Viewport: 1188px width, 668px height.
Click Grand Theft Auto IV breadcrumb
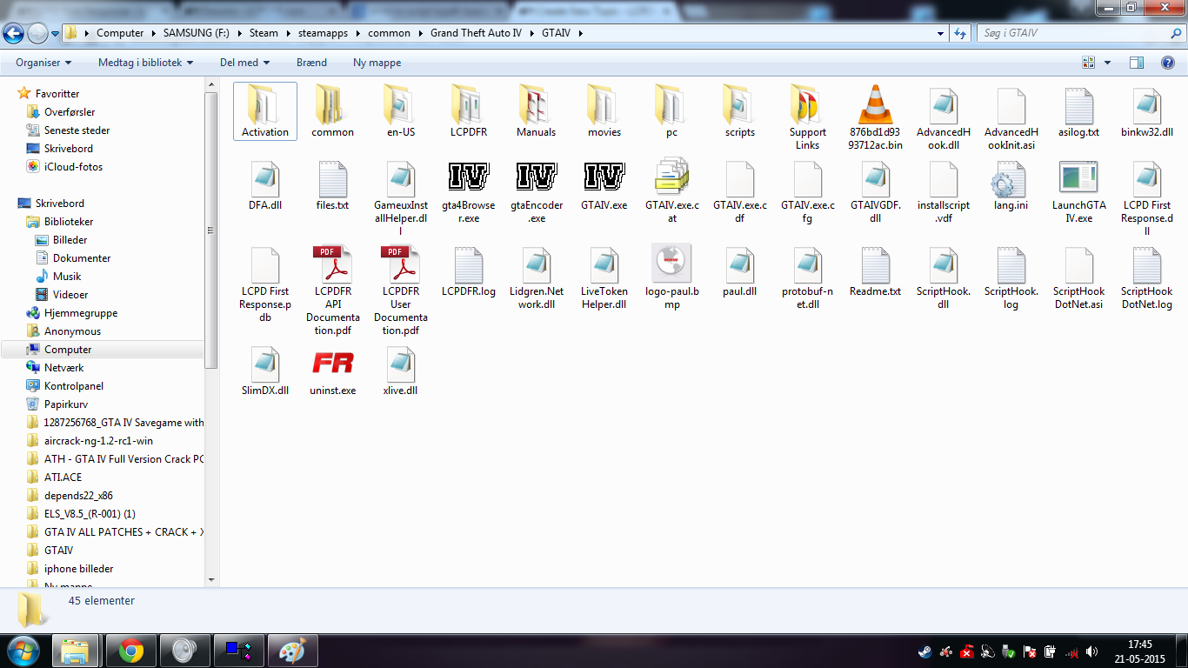coord(474,33)
